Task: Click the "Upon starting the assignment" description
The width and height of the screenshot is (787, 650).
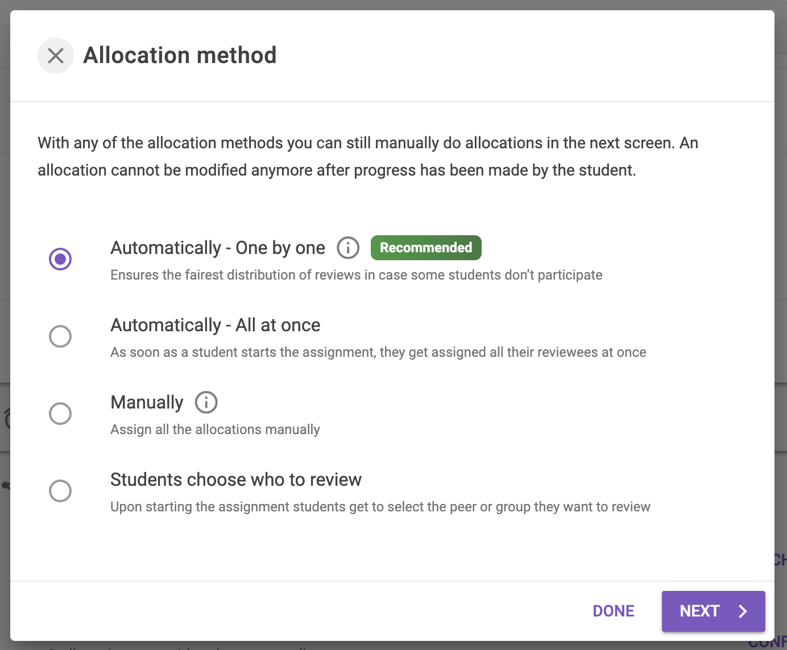Action: 380,507
